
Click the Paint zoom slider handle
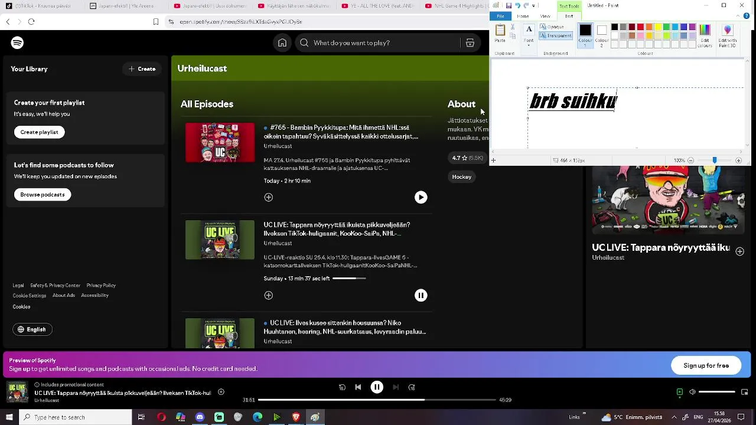click(715, 161)
